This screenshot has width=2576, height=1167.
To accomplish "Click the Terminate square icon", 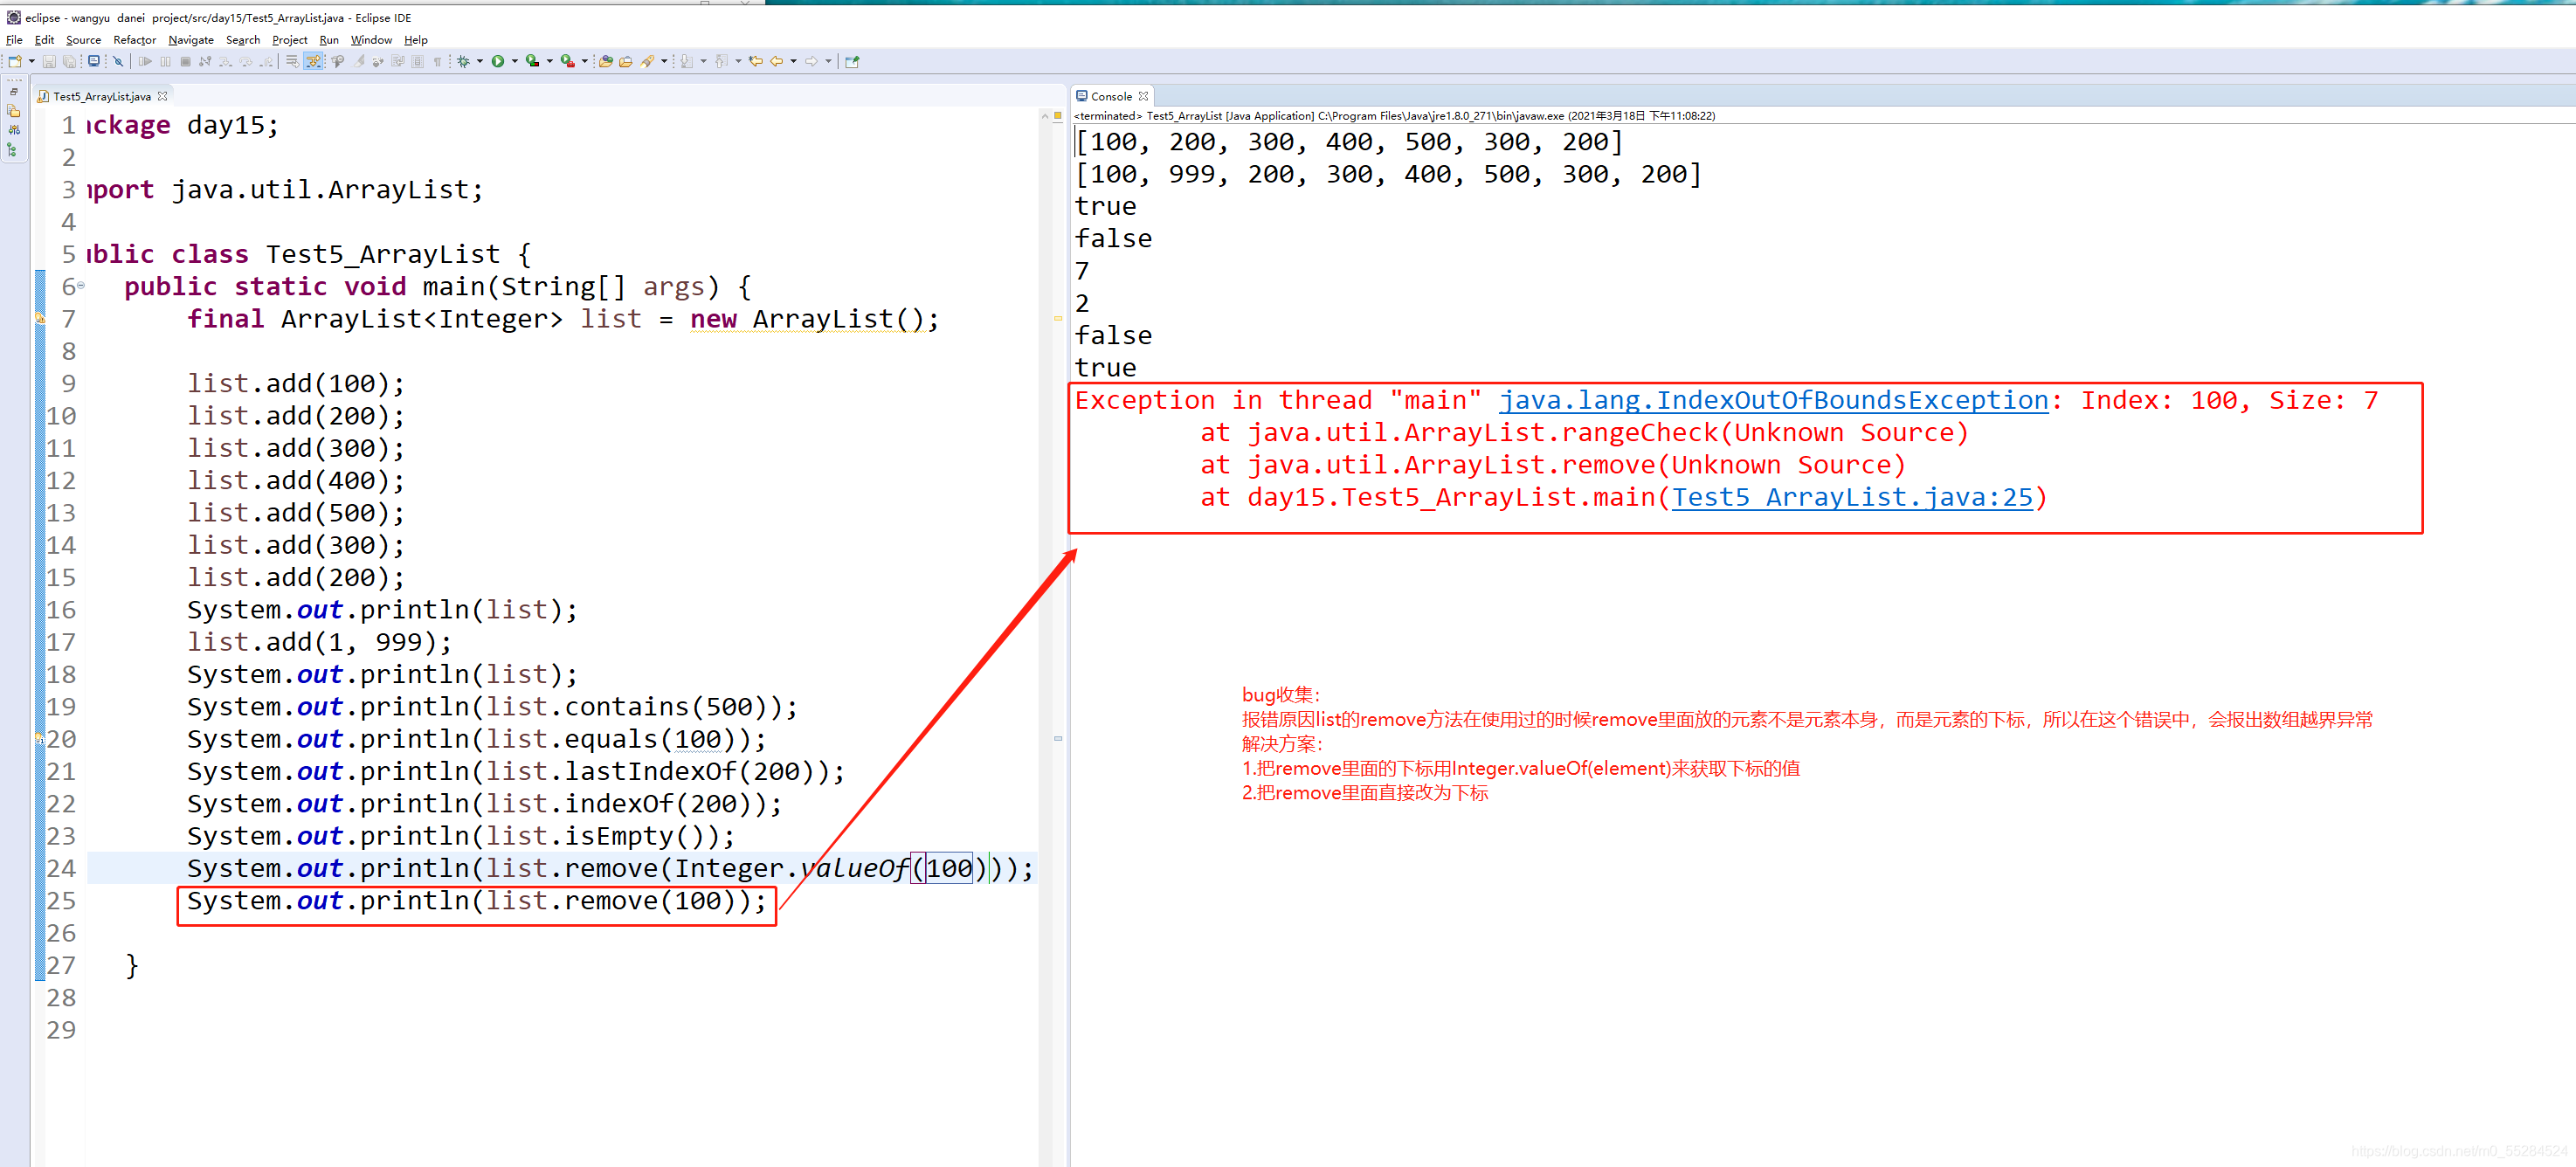I will [x=185, y=61].
